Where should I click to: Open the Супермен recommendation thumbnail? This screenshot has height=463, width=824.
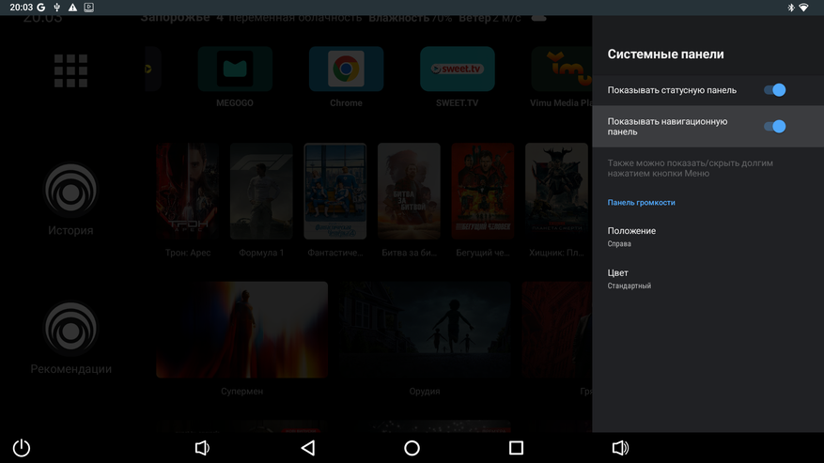pyautogui.click(x=241, y=330)
